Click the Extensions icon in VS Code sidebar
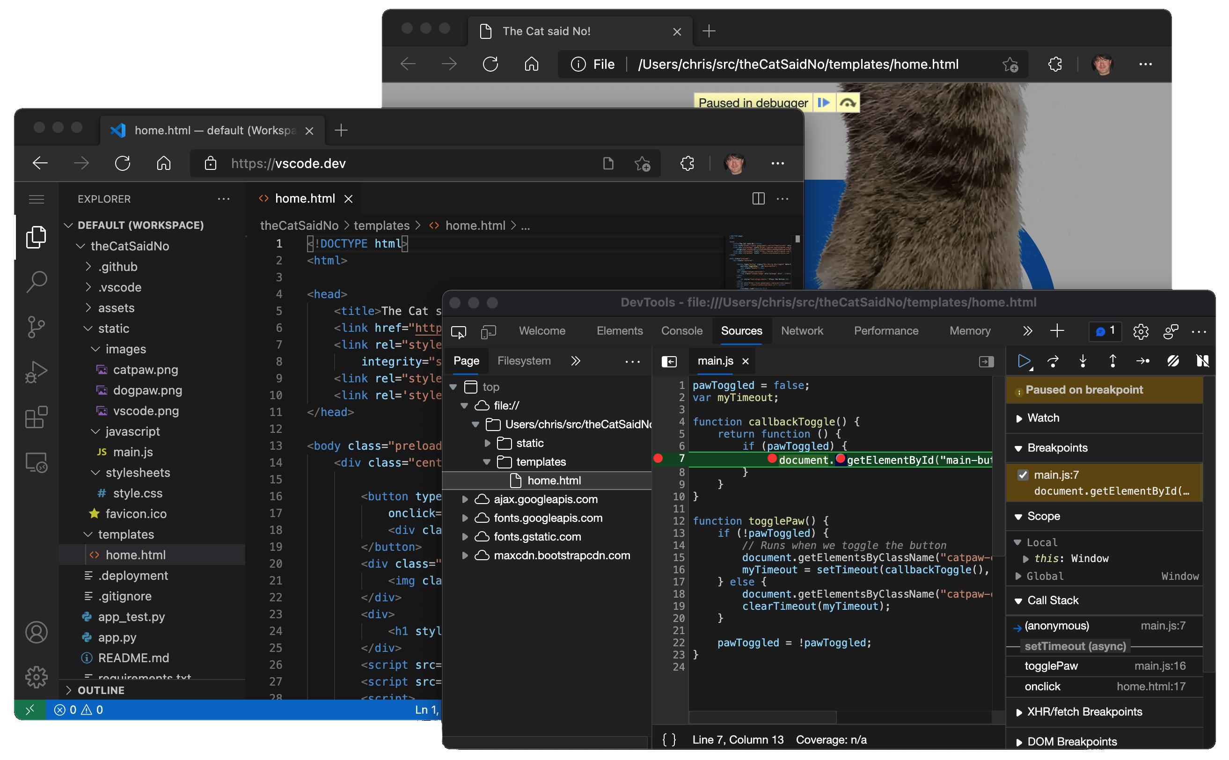Screen dimensions: 1229x760 click(x=35, y=417)
